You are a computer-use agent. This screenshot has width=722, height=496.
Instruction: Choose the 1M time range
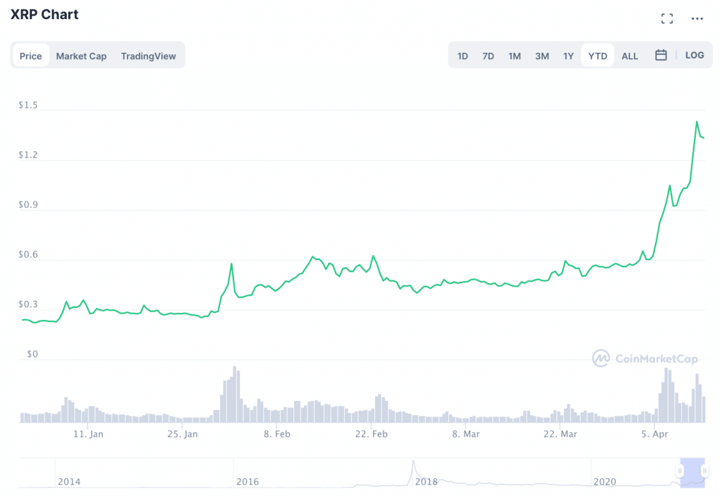(x=515, y=56)
